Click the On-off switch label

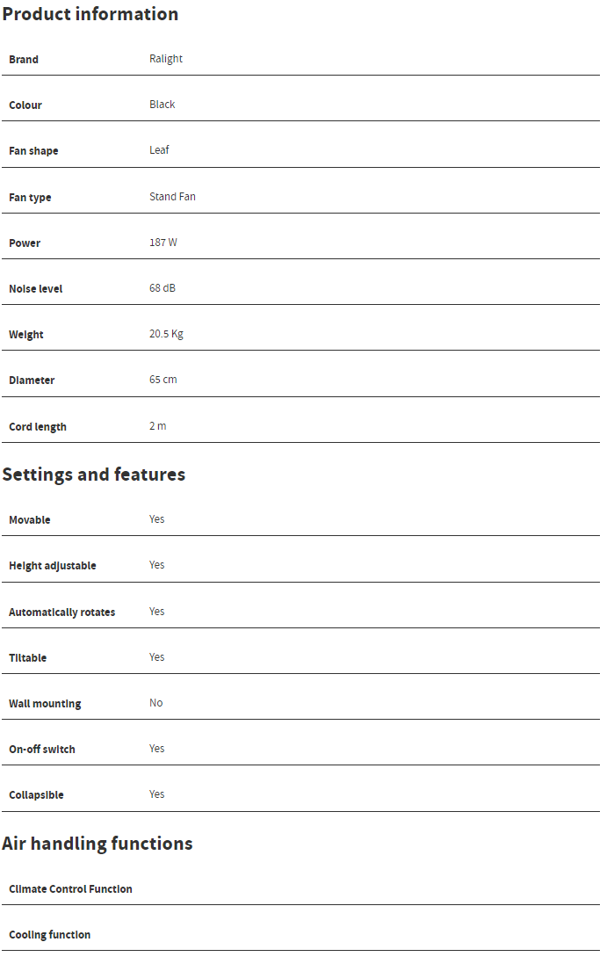pos(42,750)
